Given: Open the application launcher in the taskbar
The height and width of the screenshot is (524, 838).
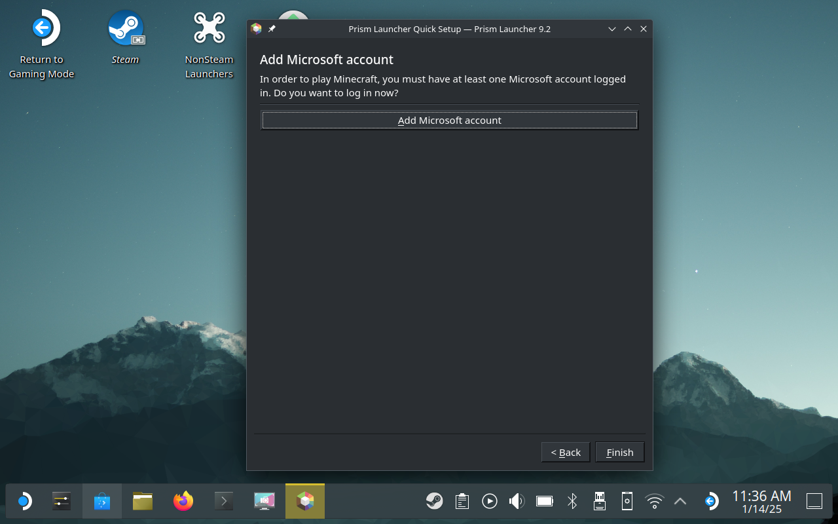Looking at the screenshot, I should (24, 502).
